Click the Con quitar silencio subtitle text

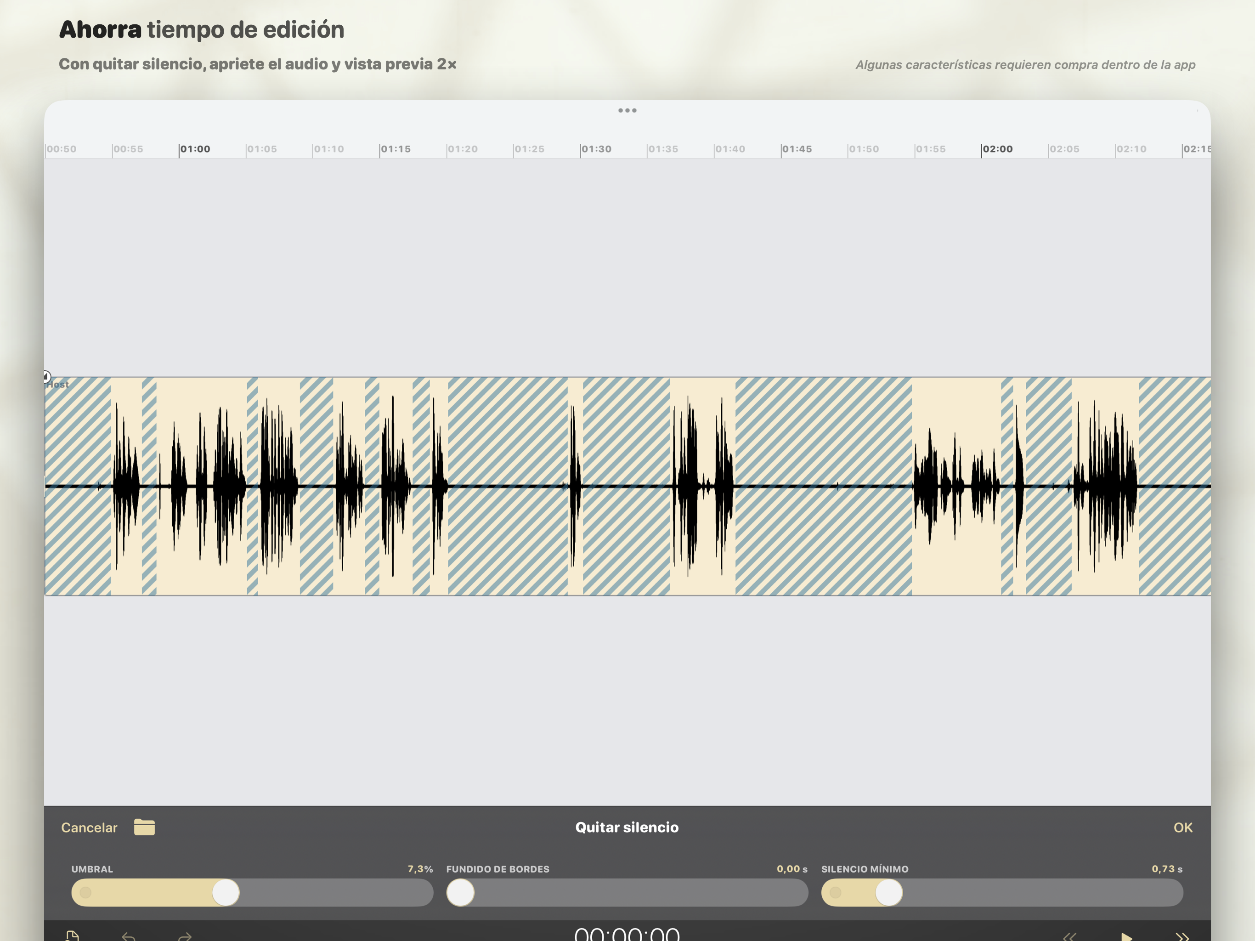tap(258, 64)
